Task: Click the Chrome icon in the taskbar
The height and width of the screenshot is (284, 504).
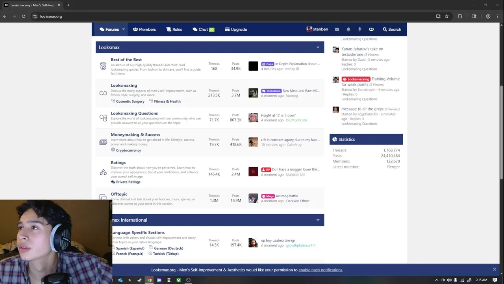Action: 149,280
